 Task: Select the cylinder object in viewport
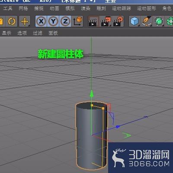tap(91, 135)
